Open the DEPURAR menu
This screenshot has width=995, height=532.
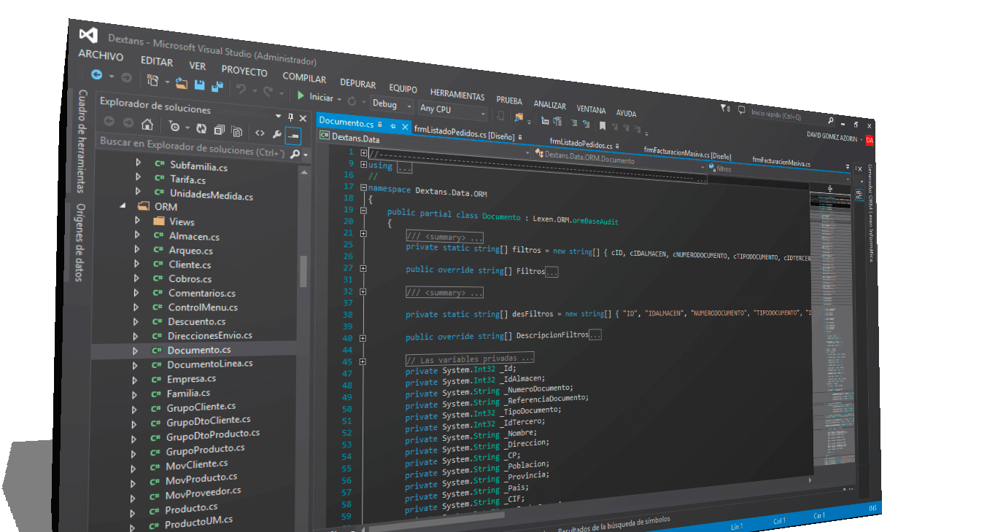point(357,84)
